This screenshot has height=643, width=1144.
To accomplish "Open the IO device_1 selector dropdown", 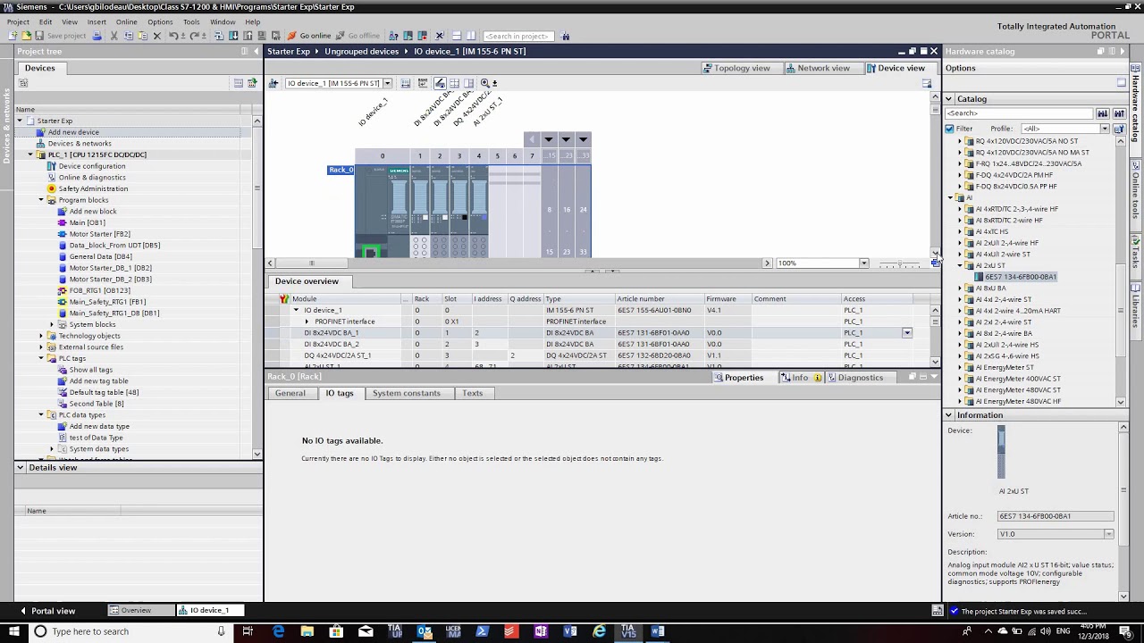I will tap(387, 83).
